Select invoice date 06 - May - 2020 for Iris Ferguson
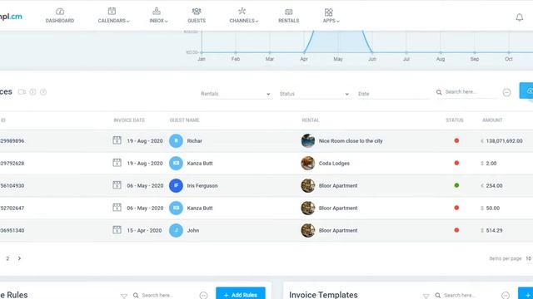This screenshot has height=299, width=533. 145,185
